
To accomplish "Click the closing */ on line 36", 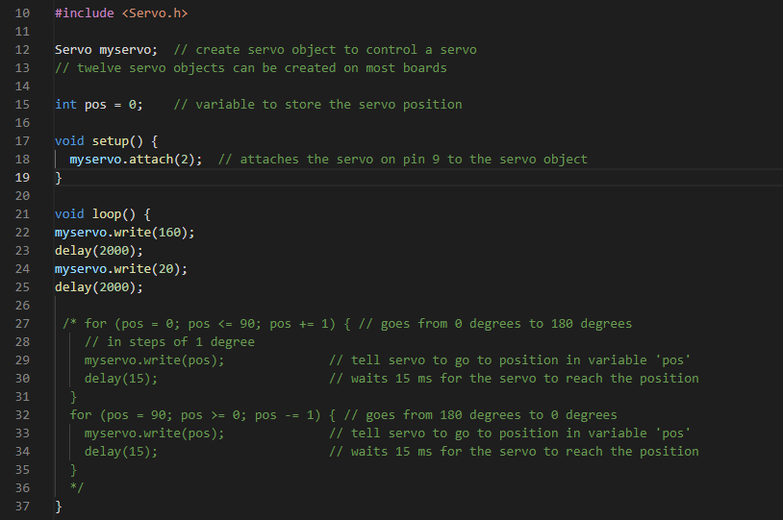I will (77, 488).
